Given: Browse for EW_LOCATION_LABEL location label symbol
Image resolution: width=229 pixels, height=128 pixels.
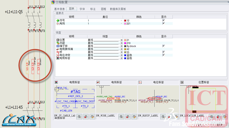Looking at the screenshot, I should click(x=212, y=117).
